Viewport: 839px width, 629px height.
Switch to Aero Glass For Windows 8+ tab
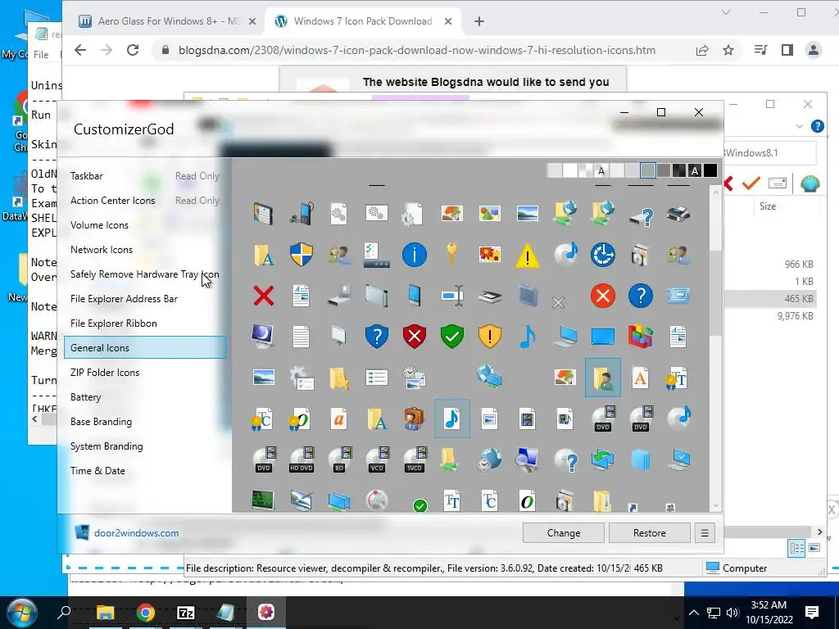[167, 21]
